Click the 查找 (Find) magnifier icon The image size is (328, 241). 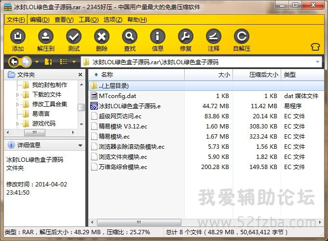click(x=130, y=36)
